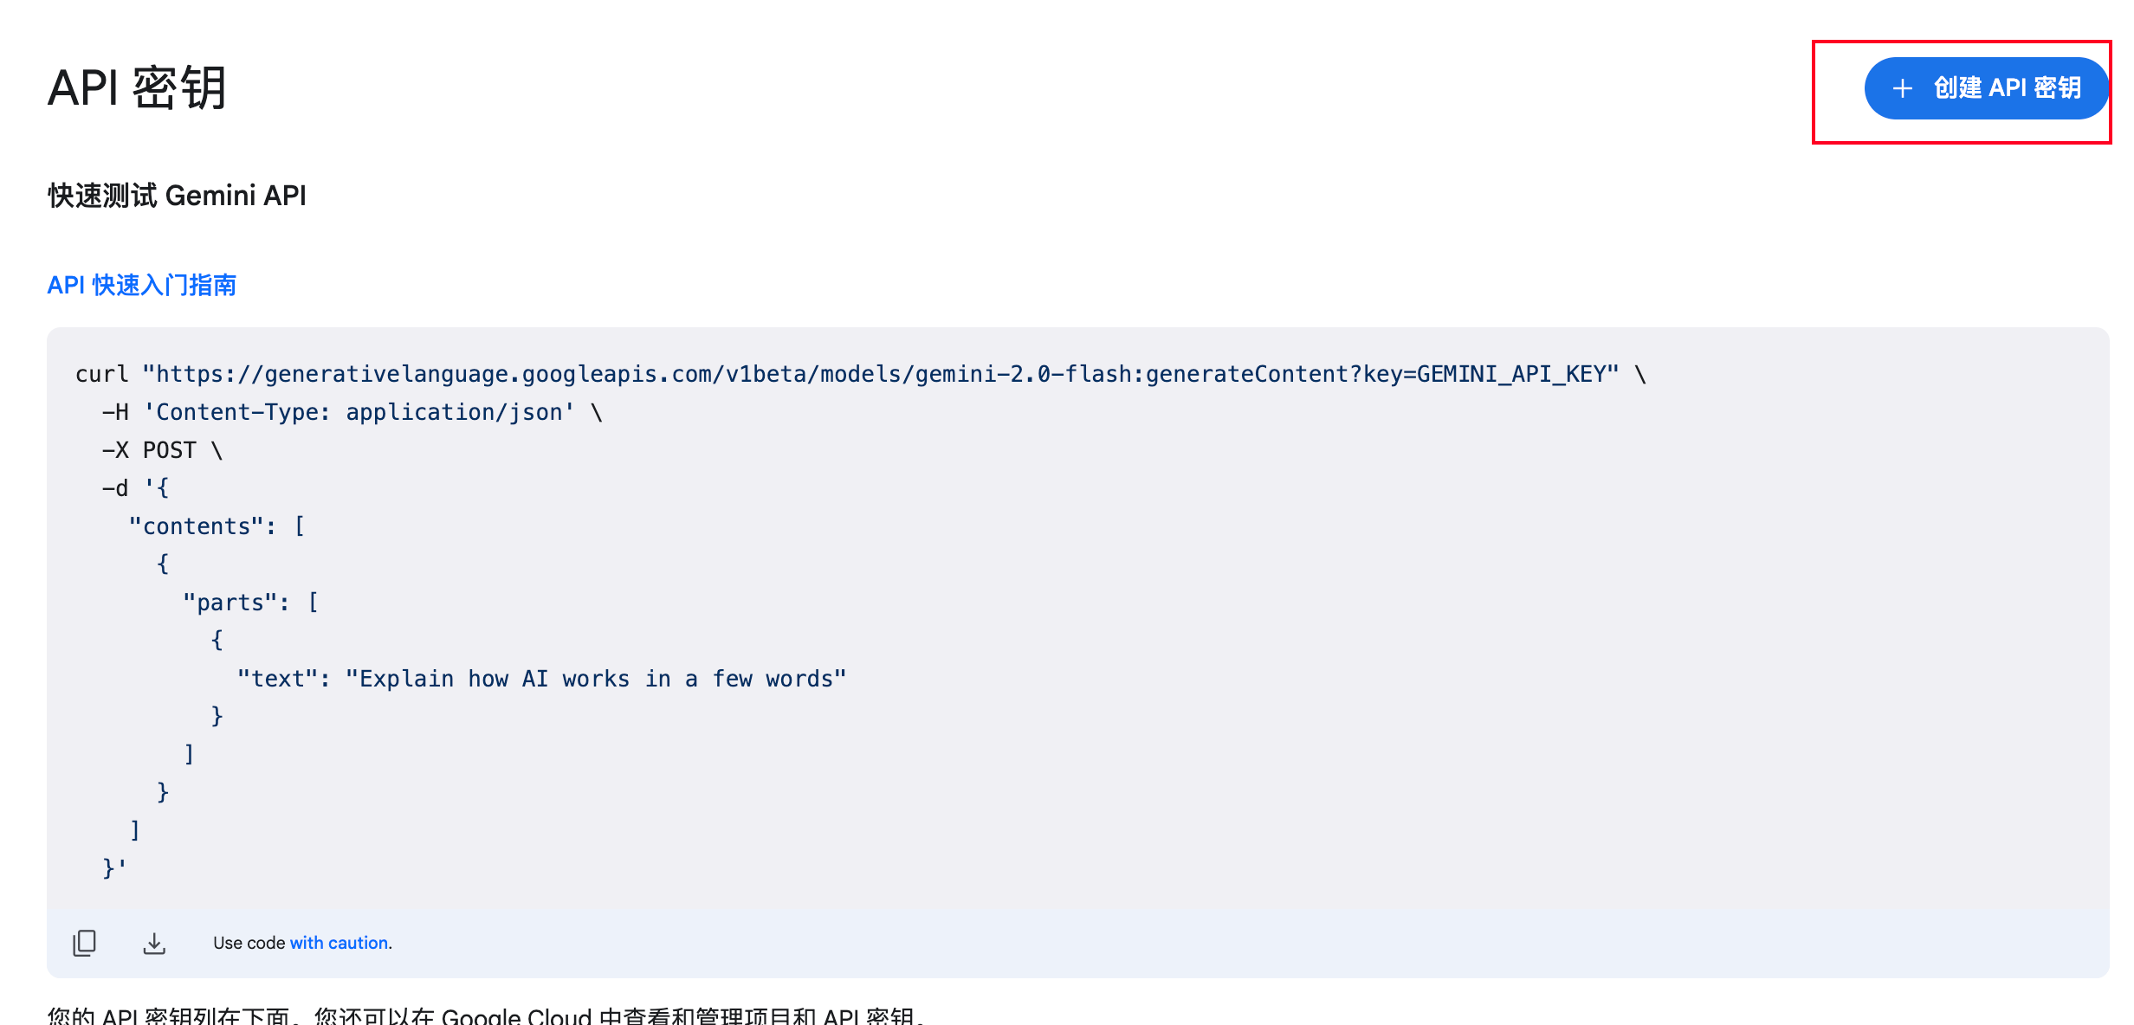The height and width of the screenshot is (1025, 2134).
Task: Click the -X POST line in code
Action: 162,450
